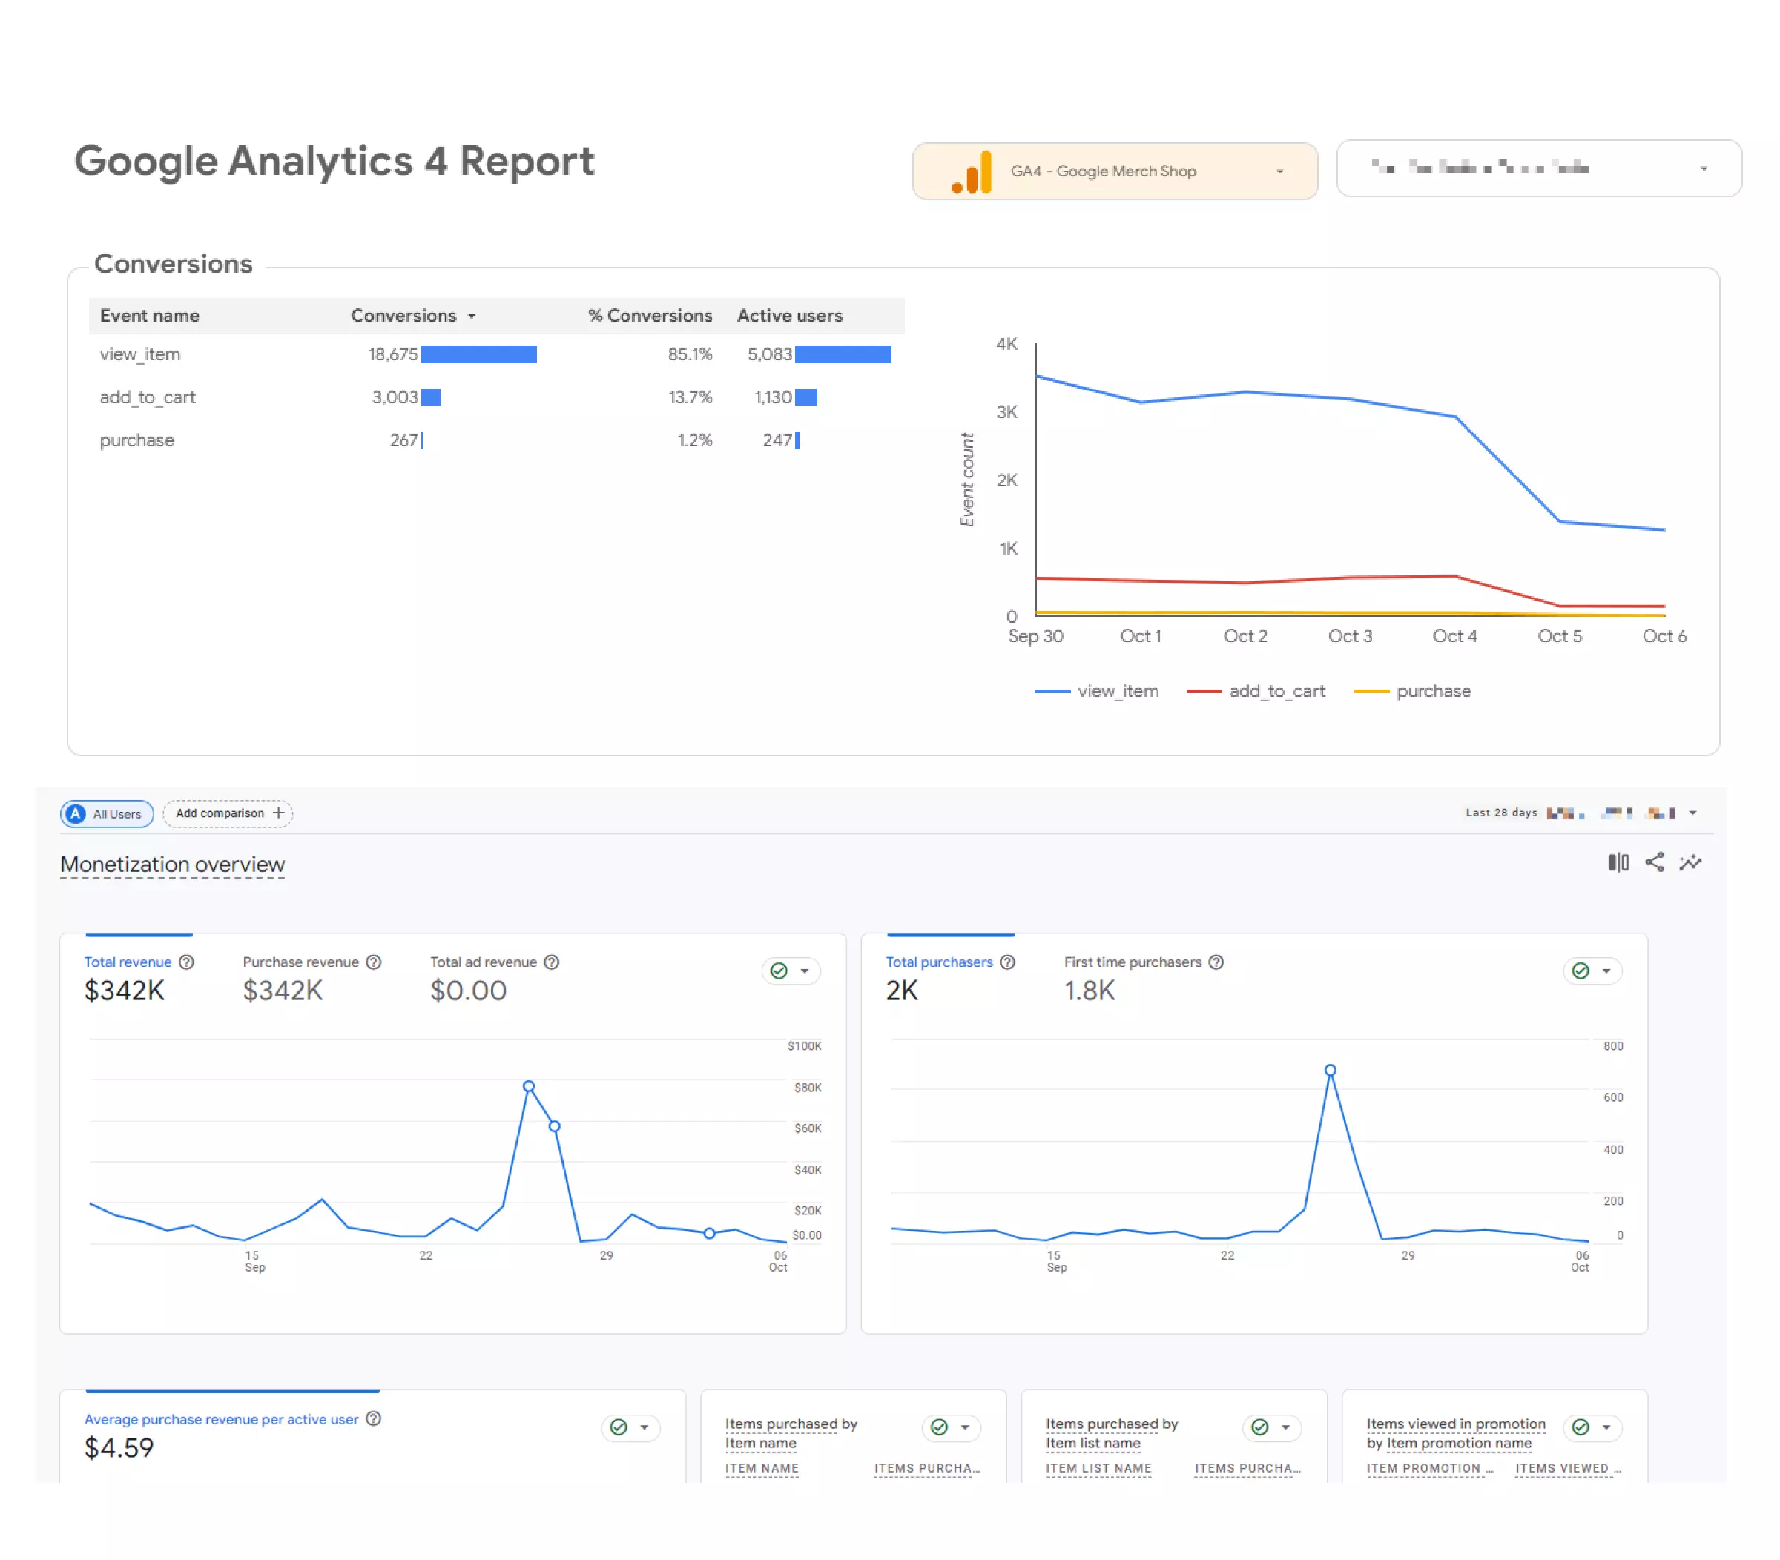Screen dimensions: 1780x1560
Task: Open the blurred date range dropdown at top right
Action: [1538, 168]
